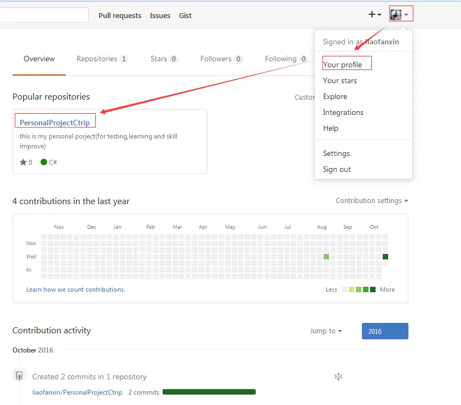Focus the GitHub search box

43,15
